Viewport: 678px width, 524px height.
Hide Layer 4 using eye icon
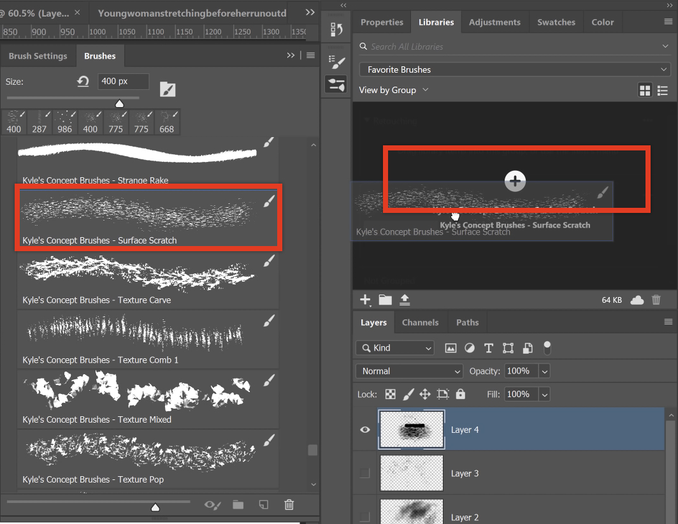(365, 430)
